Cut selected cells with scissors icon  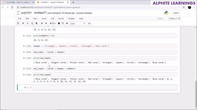pos(28,24)
